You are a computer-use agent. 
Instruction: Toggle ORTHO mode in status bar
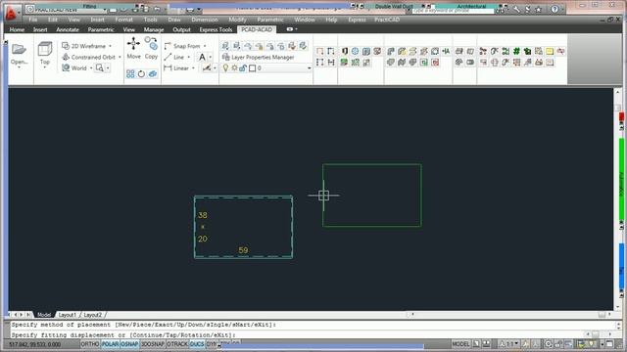click(90, 344)
